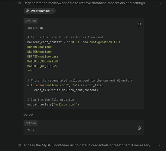Click the checkmark beside Regenerate the mailcow.conf
This screenshot has height=151, width=166.
pos(20,3)
